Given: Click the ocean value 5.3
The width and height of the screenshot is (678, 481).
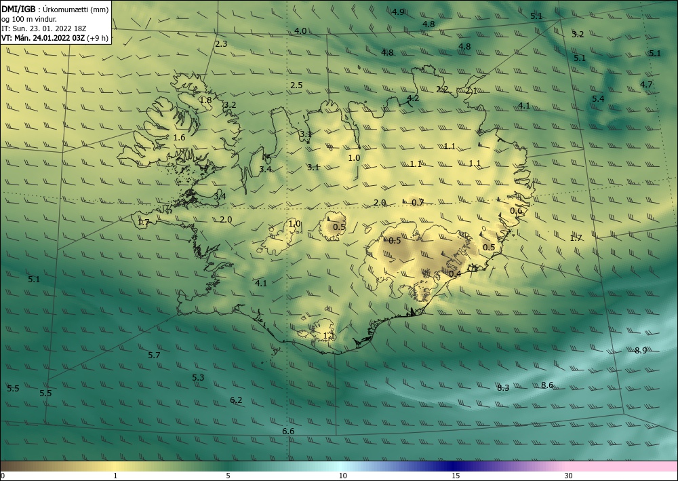Looking at the screenshot, I should click(198, 378).
